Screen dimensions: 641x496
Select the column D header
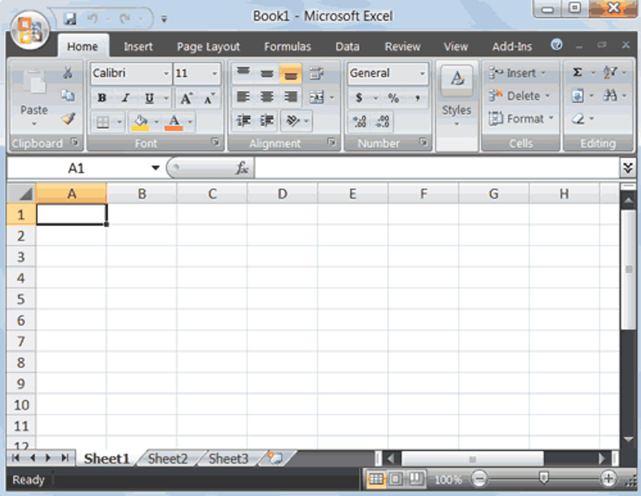(x=282, y=193)
